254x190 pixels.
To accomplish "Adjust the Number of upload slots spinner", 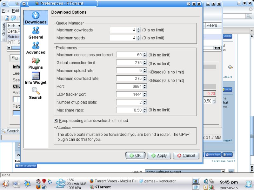I will pyautogui.click(x=145, y=102).
